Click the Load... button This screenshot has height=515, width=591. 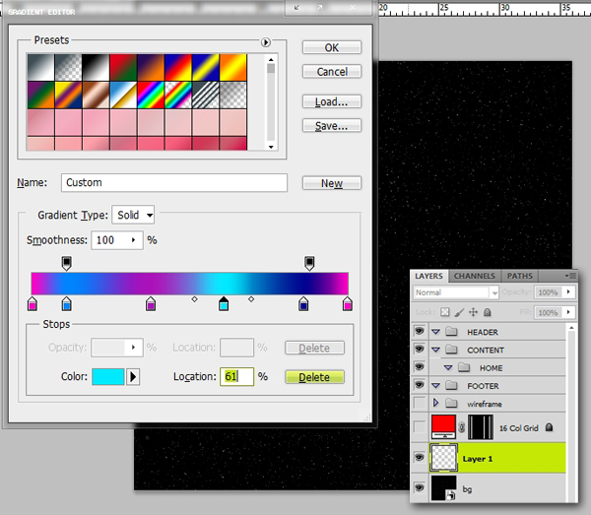pyautogui.click(x=332, y=101)
